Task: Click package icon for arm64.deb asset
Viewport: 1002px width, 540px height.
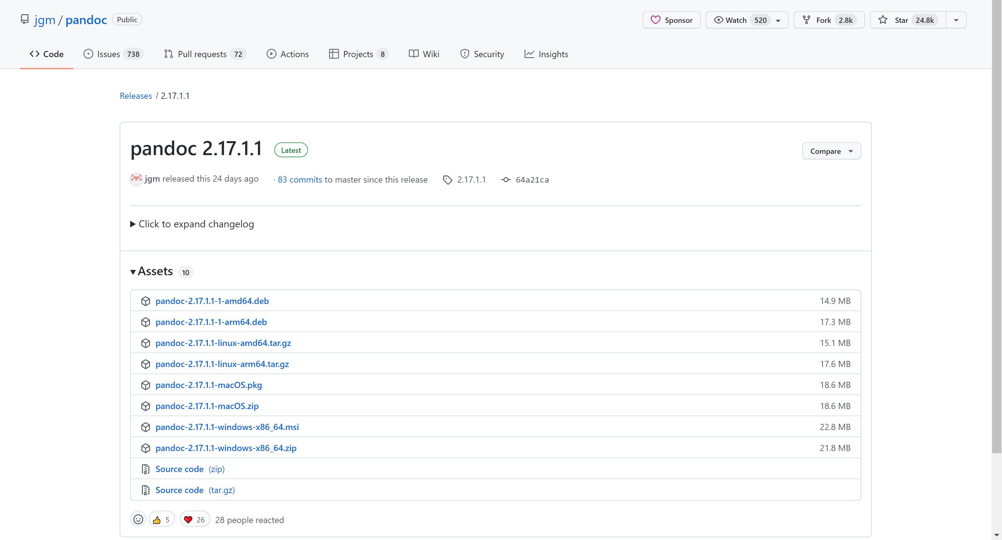Action: click(145, 322)
